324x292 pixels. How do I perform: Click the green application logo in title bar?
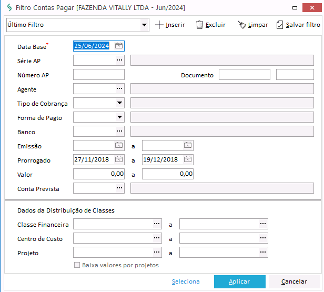coord(9,8)
